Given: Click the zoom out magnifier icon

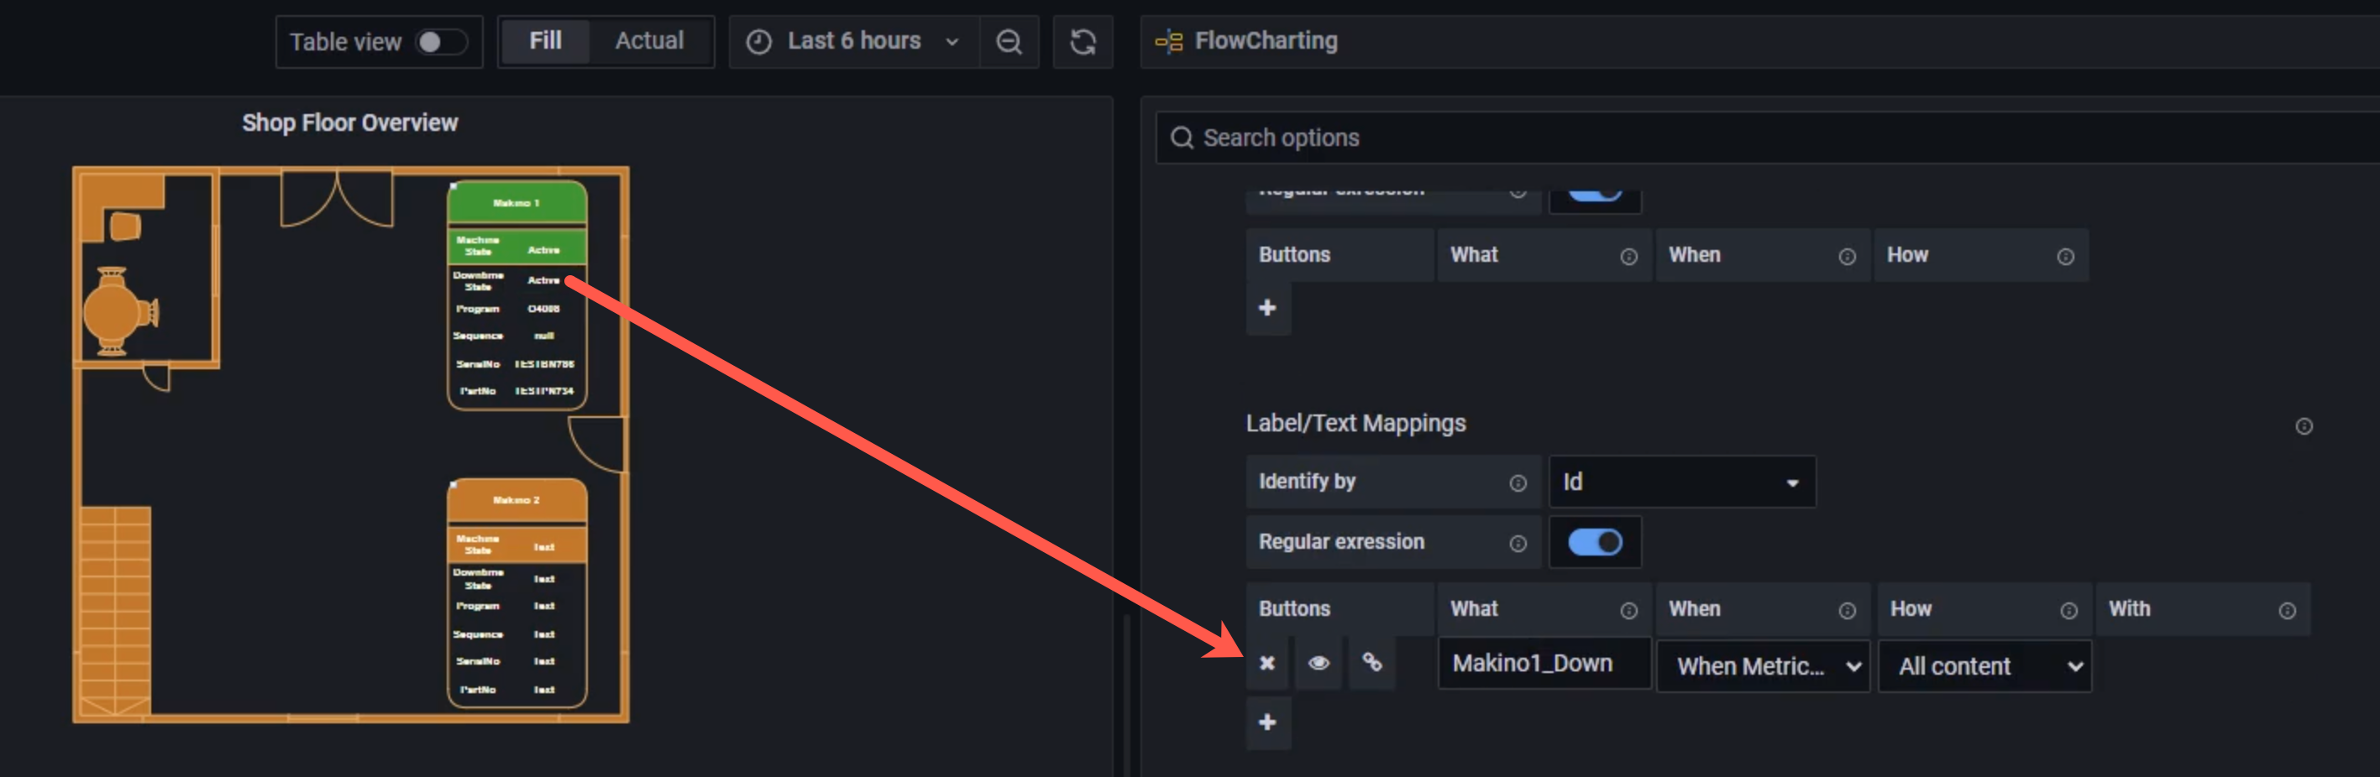Looking at the screenshot, I should click(1009, 41).
